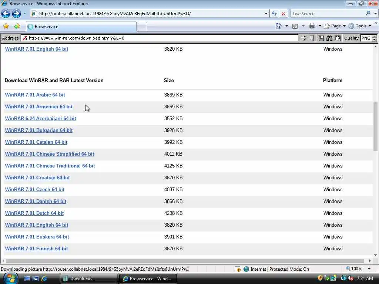This screenshot has height=284, width=379.
Task: Select WinRAR 7.01 Catalan 64 bit link
Action: click(36, 142)
